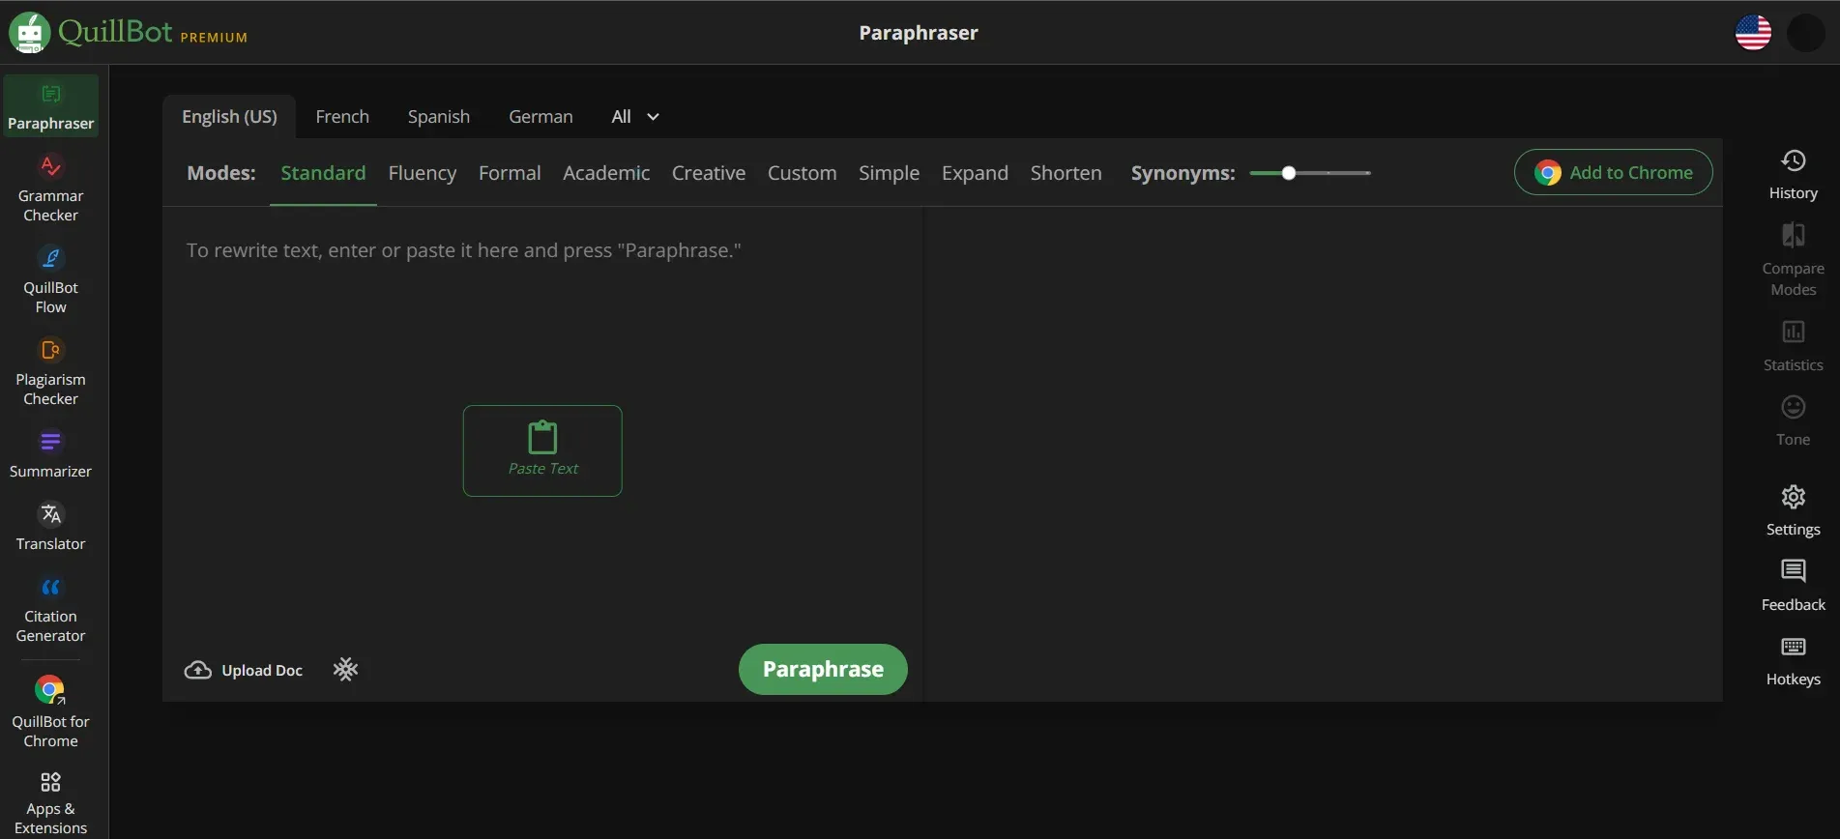This screenshot has height=839, width=1840.
Task: Switch to the German language tab
Action: (540, 116)
